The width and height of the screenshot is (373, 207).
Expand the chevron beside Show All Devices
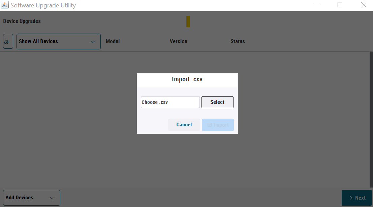(x=93, y=42)
